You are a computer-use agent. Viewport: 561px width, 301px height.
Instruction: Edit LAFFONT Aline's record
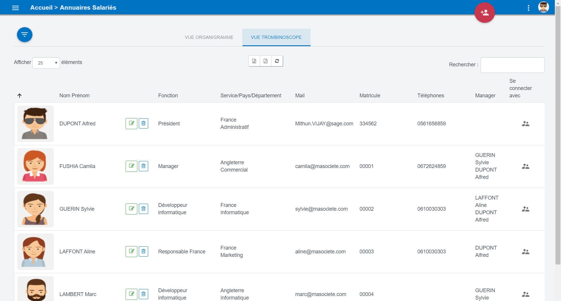[131, 251]
